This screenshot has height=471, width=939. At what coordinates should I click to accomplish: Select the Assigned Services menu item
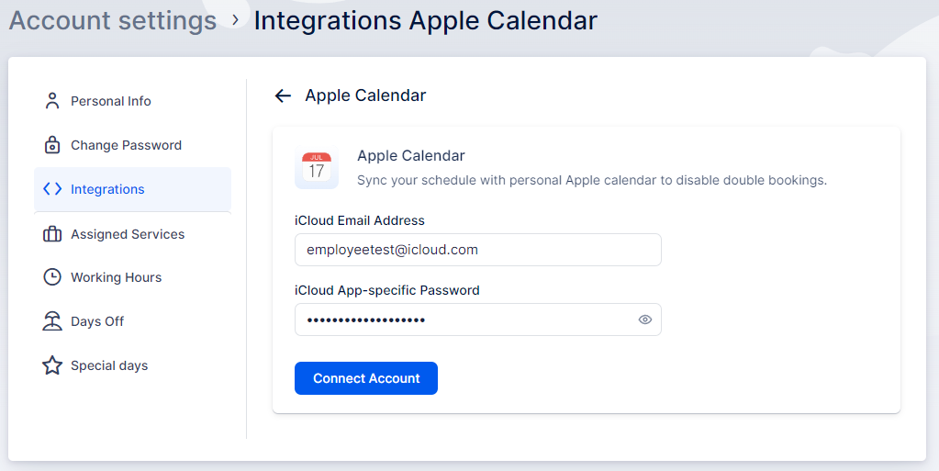click(x=128, y=234)
